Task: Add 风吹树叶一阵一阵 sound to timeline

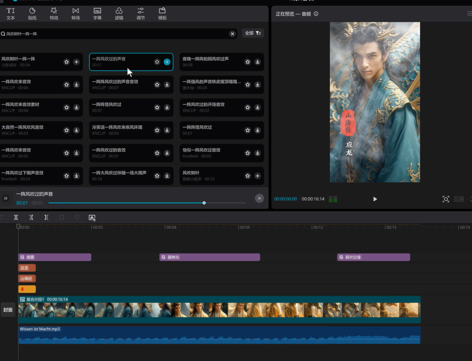Action: tap(76, 62)
